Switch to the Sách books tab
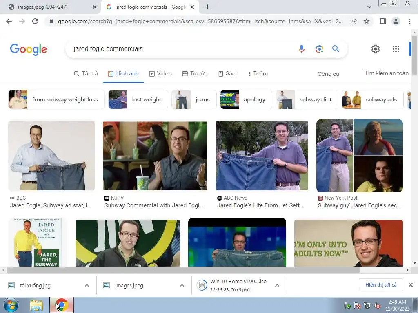 point(228,74)
